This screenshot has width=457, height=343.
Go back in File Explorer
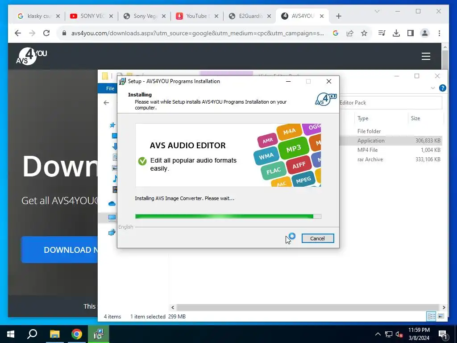coord(106,103)
